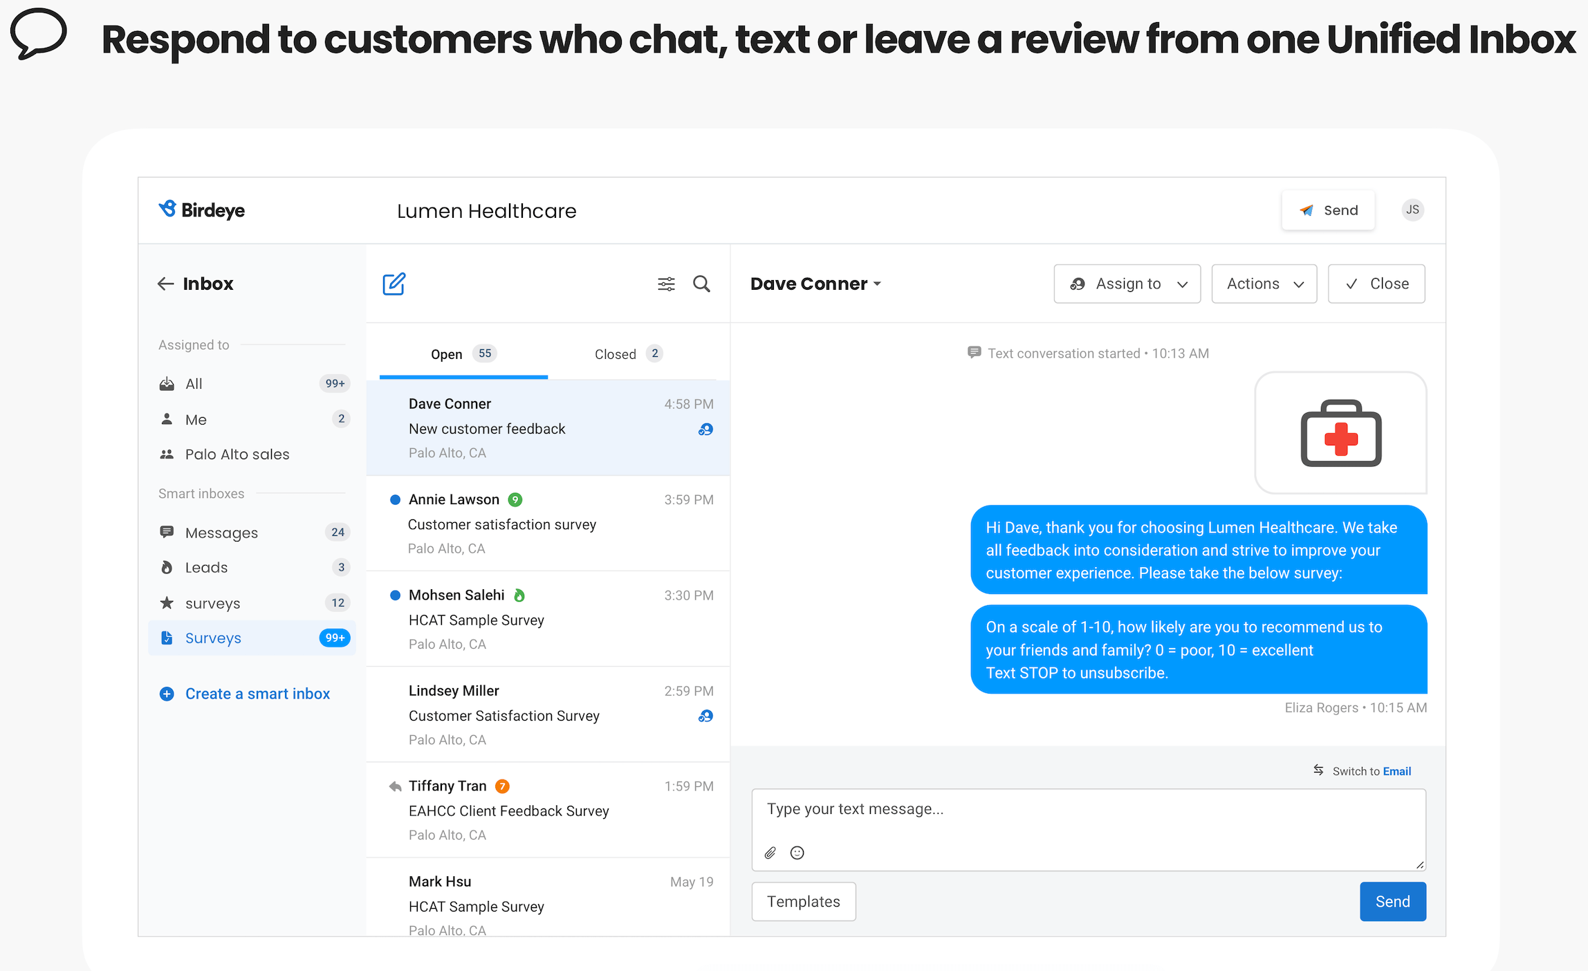Open the Actions dropdown
The image size is (1588, 971).
point(1264,284)
